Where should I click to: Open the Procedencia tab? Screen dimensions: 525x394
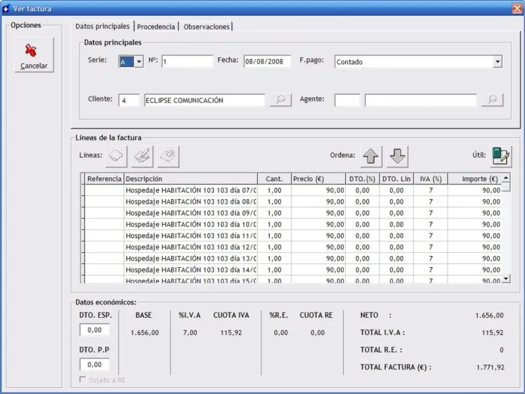(156, 27)
